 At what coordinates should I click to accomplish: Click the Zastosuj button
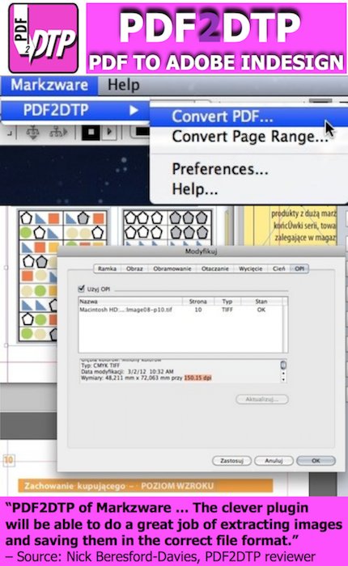click(x=231, y=461)
